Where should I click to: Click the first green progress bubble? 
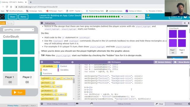[x=83, y=17]
